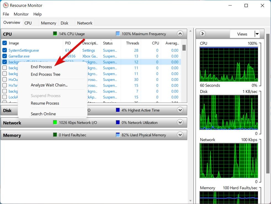Sort processes by Threads column header
Screen dimensions: 271x204
pyautogui.click(x=132, y=43)
